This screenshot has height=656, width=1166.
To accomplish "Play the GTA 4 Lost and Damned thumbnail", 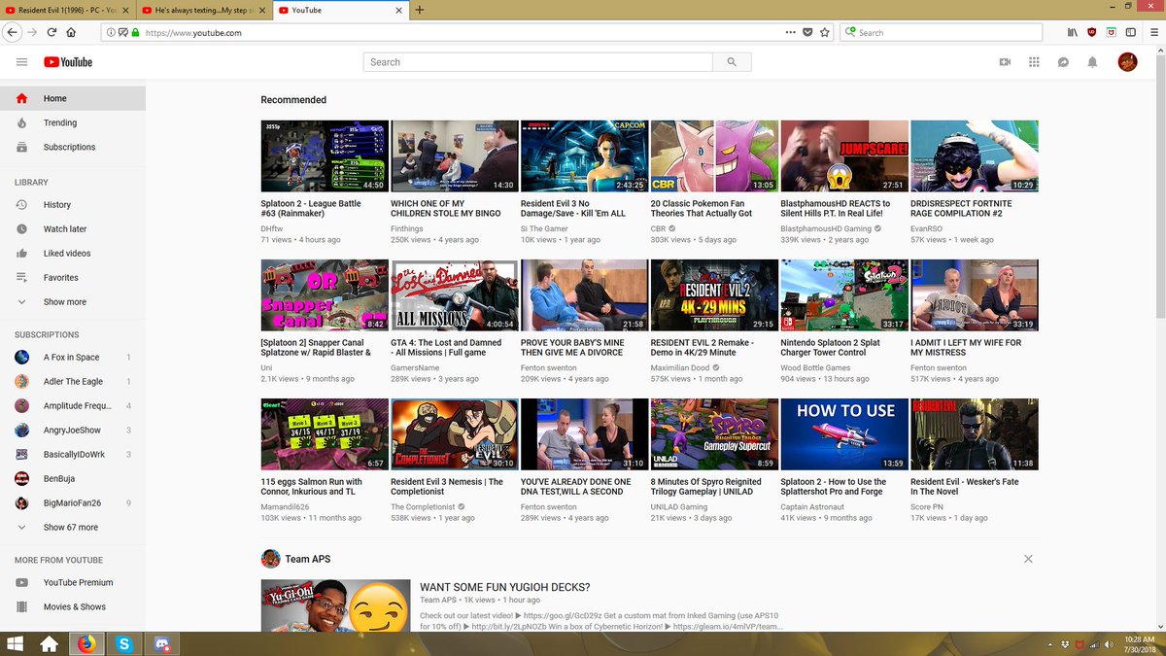I will pyautogui.click(x=454, y=295).
